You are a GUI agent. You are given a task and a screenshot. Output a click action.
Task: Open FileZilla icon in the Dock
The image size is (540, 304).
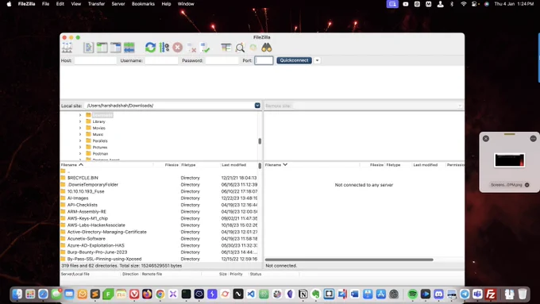[x=491, y=294]
